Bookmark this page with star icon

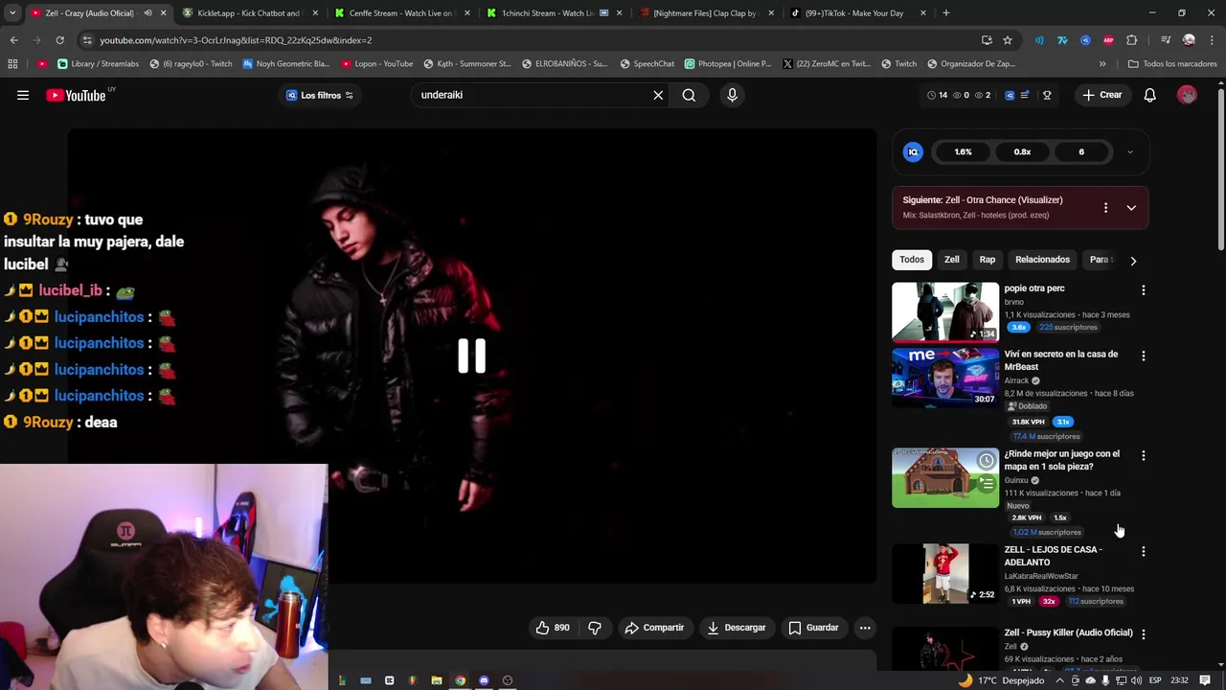tap(1008, 40)
